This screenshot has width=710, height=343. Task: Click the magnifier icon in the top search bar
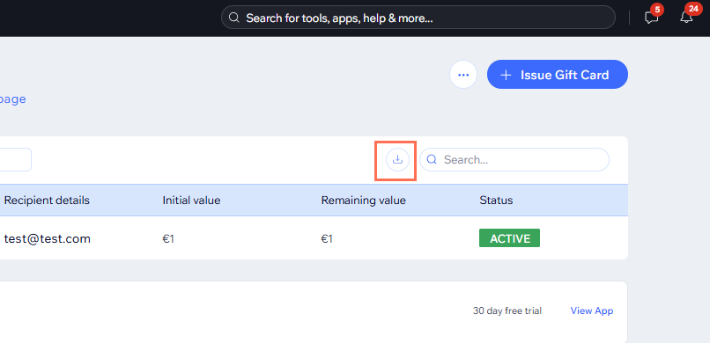(233, 18)
